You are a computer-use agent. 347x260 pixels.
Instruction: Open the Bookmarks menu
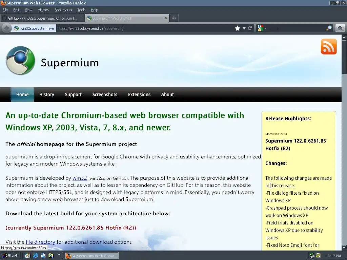63,10
